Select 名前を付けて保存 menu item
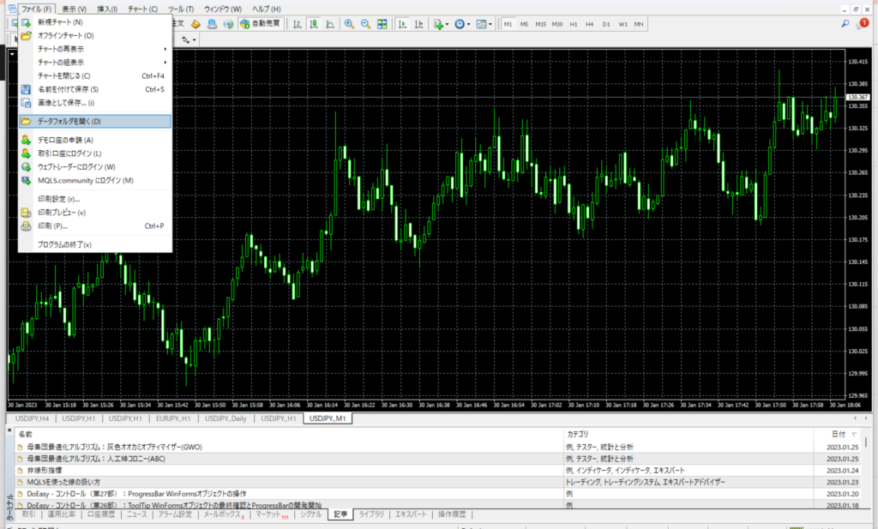This screenshot has width=878, height=529. (x=95, y=89)
